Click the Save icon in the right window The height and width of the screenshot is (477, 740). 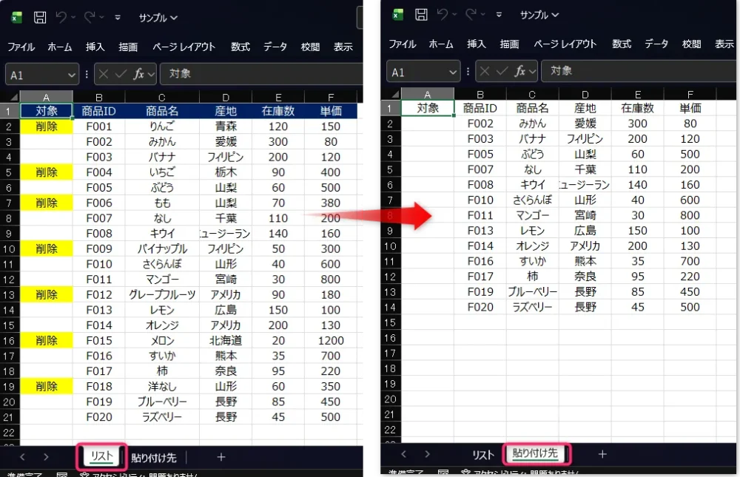click(421, 15)
